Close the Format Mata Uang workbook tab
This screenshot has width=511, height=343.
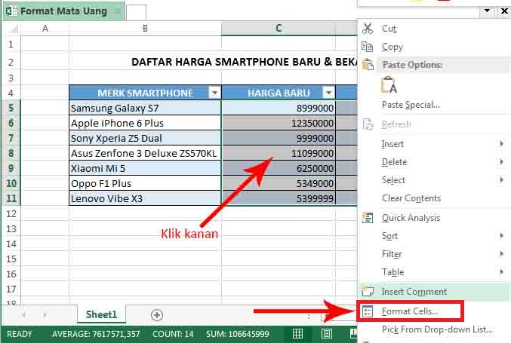click(x=117, y=11)
